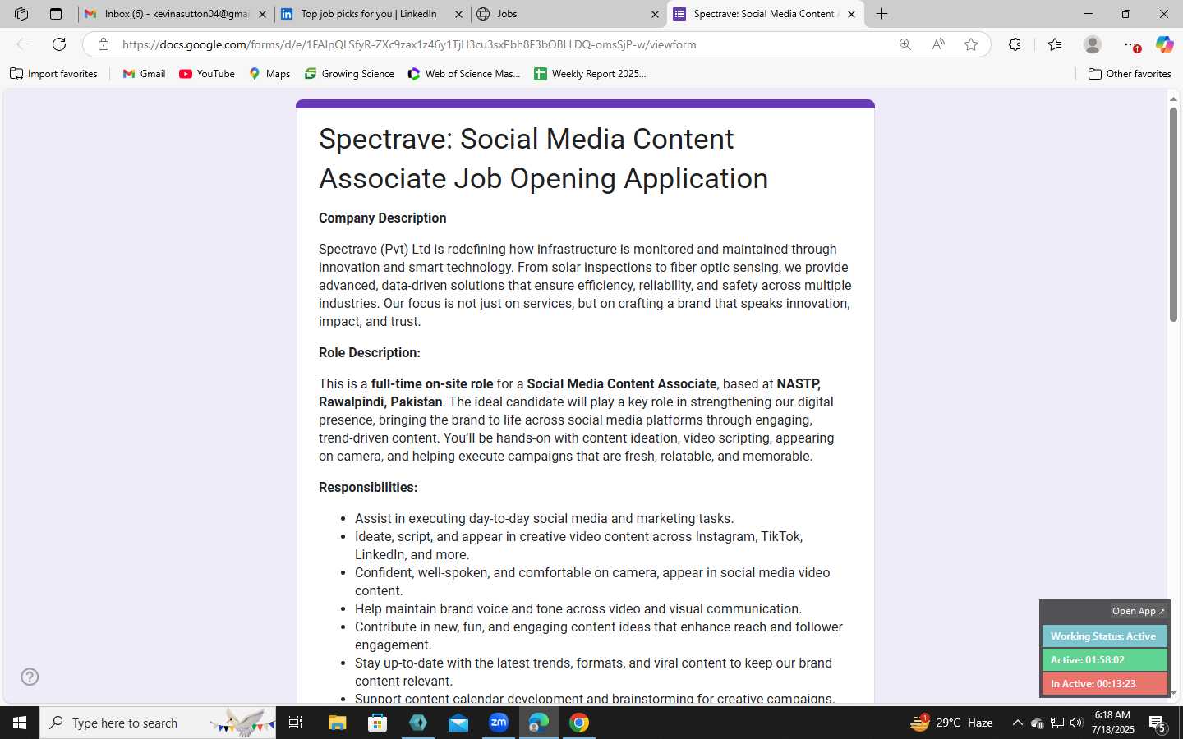Click the form title Spectrave heading
Image resolution: width=1183 pixels, height=739 pixels.
click(544, 158)
